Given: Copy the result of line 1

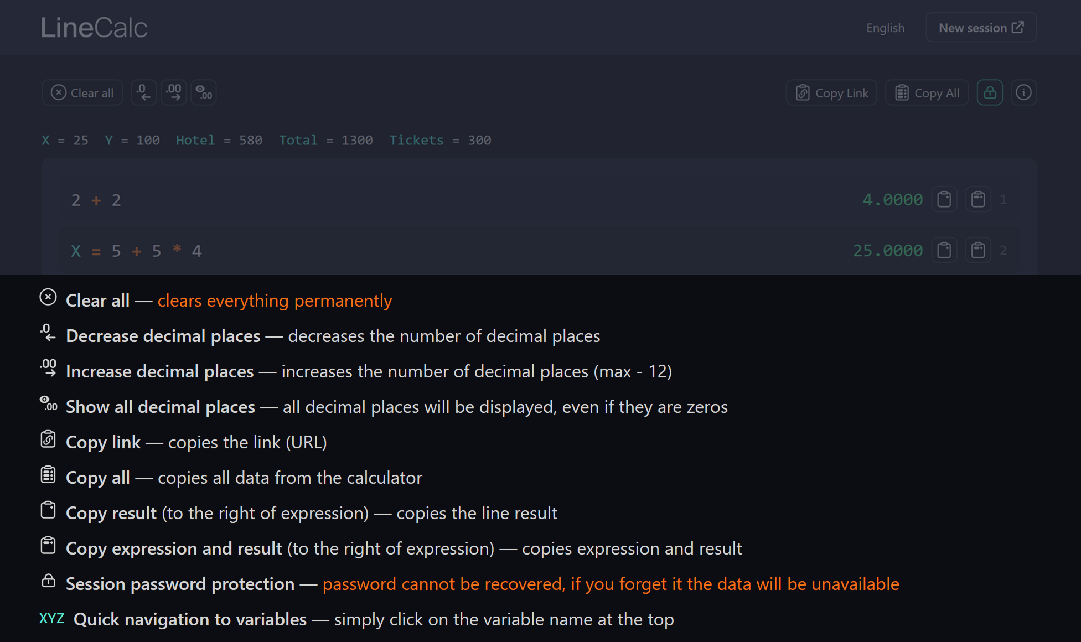Looking at the screenshot, I should click(945, 199).
